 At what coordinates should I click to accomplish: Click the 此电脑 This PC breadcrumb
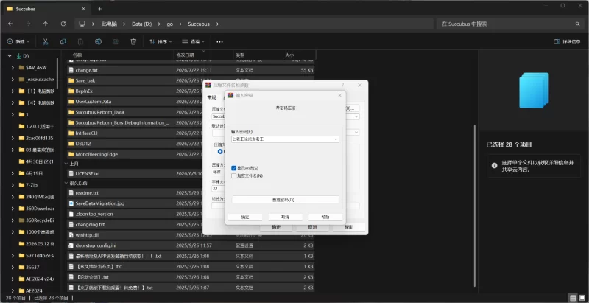pyautogui.click(x=109, y=24)
